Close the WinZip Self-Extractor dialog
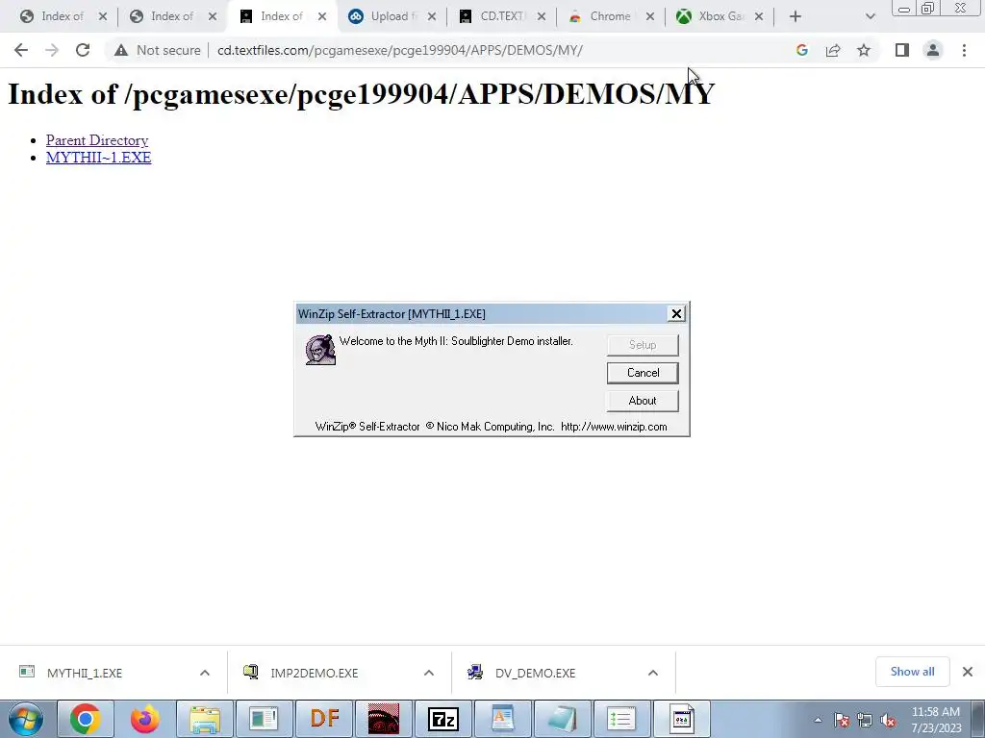 pos(676,314)
